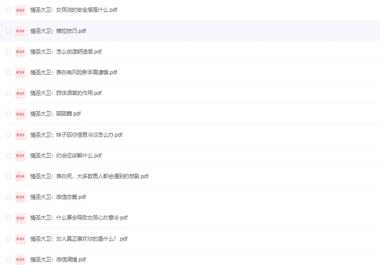This screenshot has height=265, width=380.
Task: Click PDF icon of 怎么创造舒适感.pdf
Action: (21, 52)
